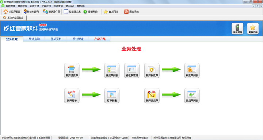Click 登录日期：2015-07-30 in status bar

70,138
